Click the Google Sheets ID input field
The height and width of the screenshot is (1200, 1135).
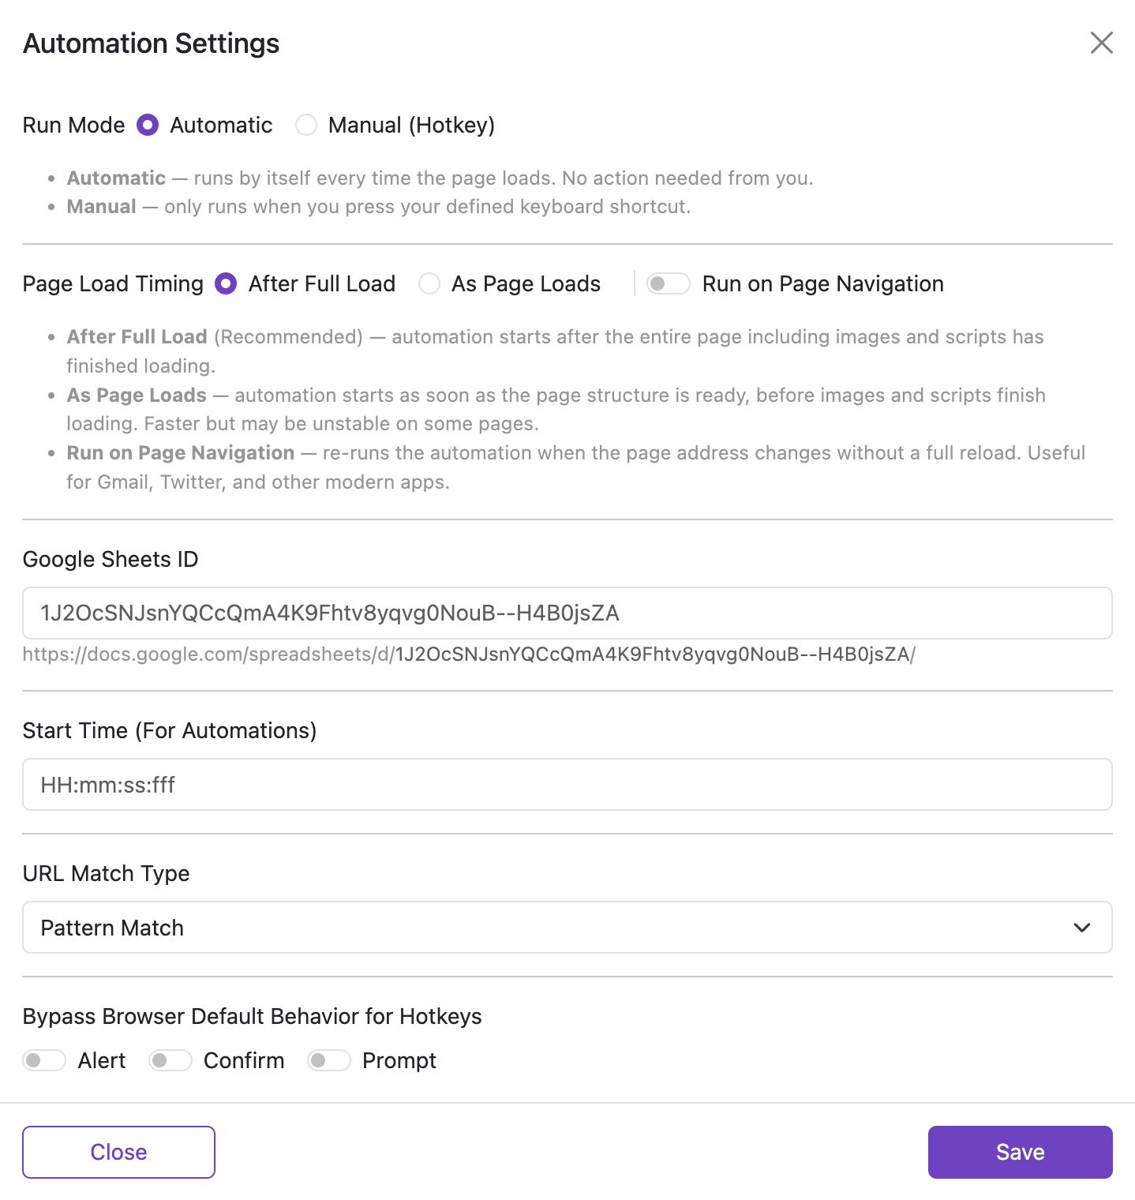pos(567,613)
